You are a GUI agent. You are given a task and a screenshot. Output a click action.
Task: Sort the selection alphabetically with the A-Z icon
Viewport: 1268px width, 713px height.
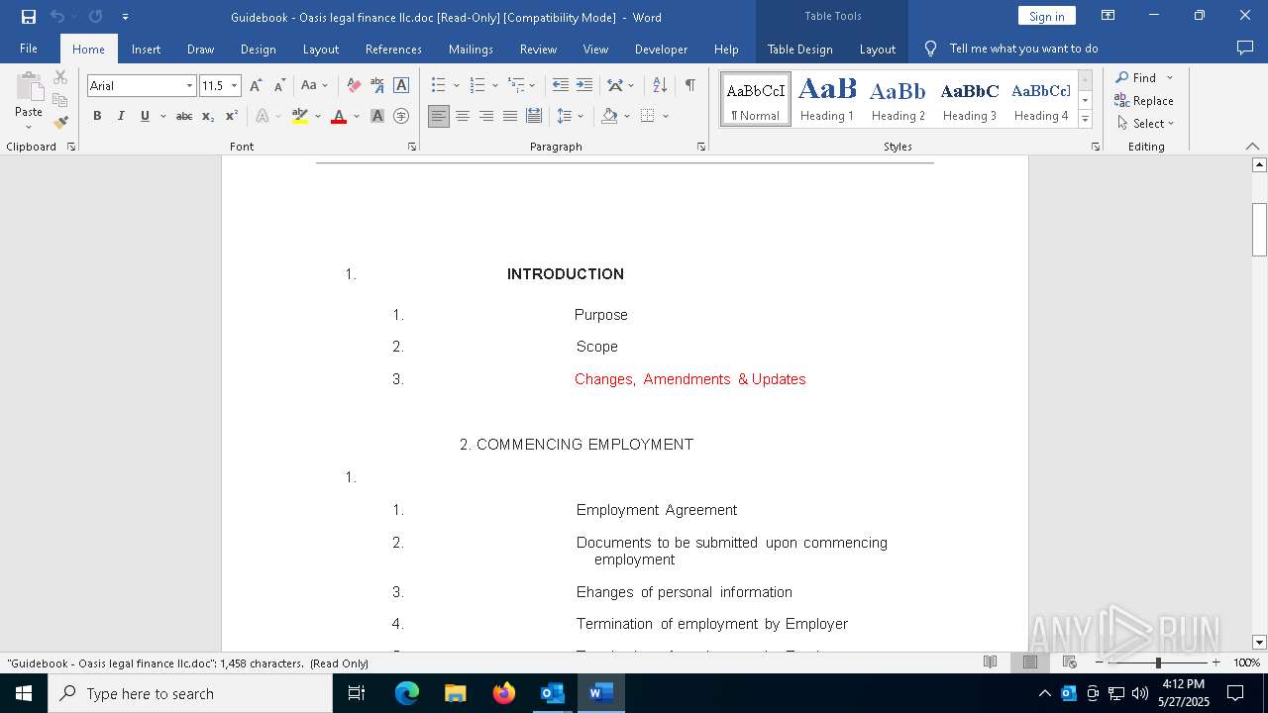[660, 86]
